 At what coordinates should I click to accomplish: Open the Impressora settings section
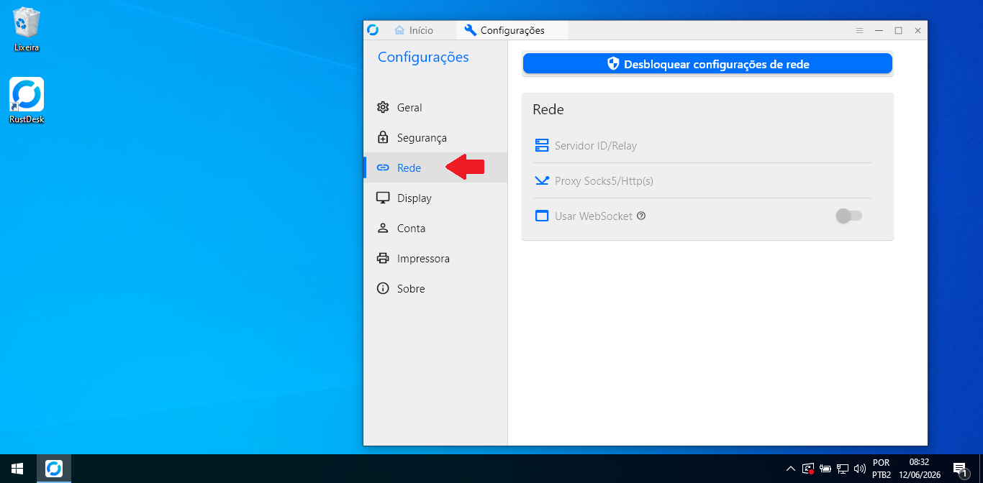tap(435, 258)
